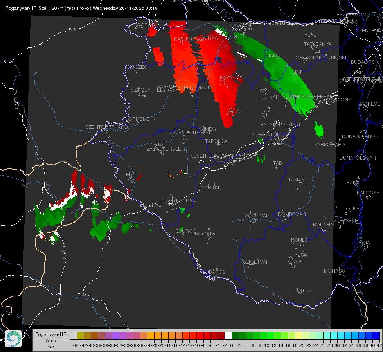383x352 pixels.
Task: Click the 'S 6' road label
Action: [x=72, y=30]
